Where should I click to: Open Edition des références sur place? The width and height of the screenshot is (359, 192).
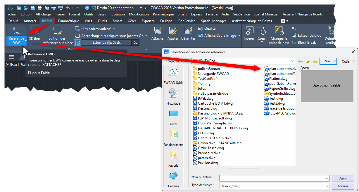[57, 36]
